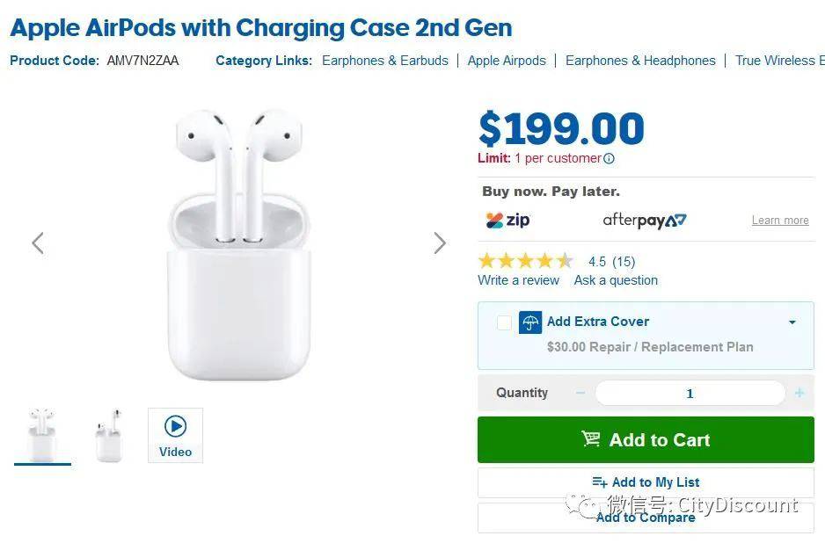The width and height of the screenshot is (825, 543).
Task: Click Add to My List
Action: [646, 482]
